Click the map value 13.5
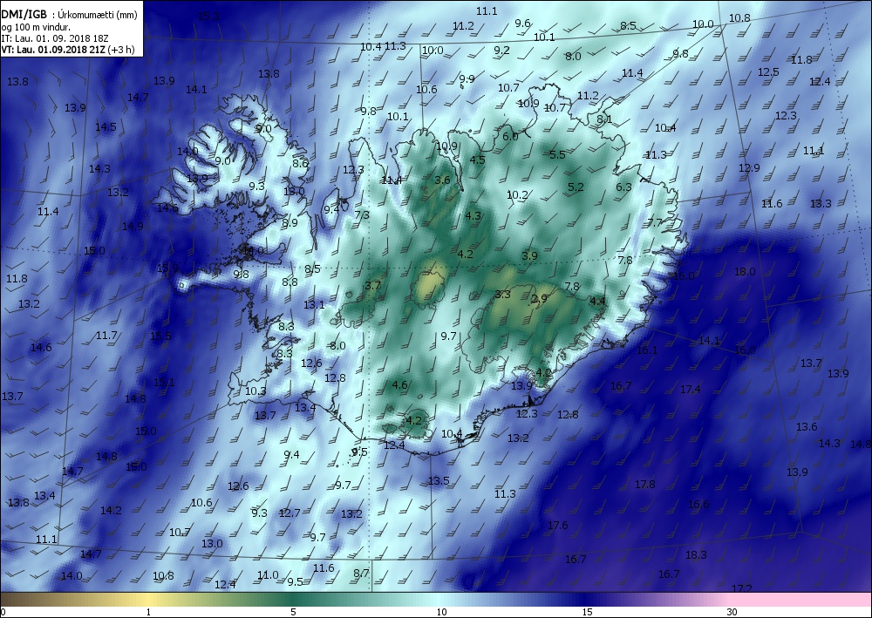The height and width of the screenshot is (618, 872). (x=439, y=480)
